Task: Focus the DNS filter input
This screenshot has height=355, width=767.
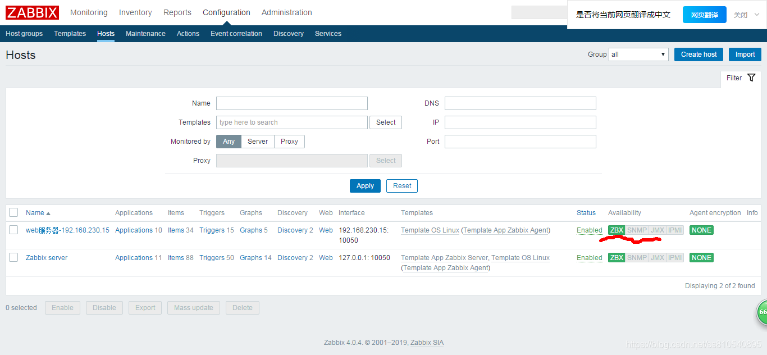Action: (x=521, y=103)
